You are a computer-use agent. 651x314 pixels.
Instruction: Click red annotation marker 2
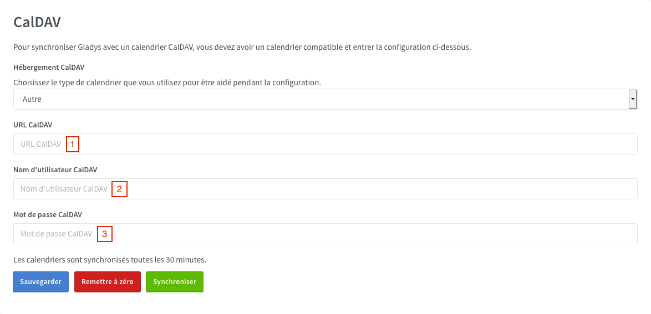click(119, 189)
